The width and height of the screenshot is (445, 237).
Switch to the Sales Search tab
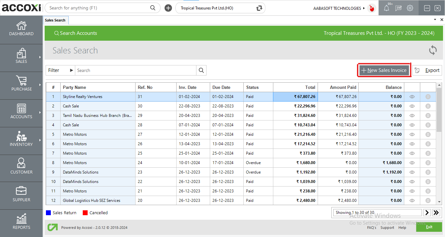click(55, 20)
